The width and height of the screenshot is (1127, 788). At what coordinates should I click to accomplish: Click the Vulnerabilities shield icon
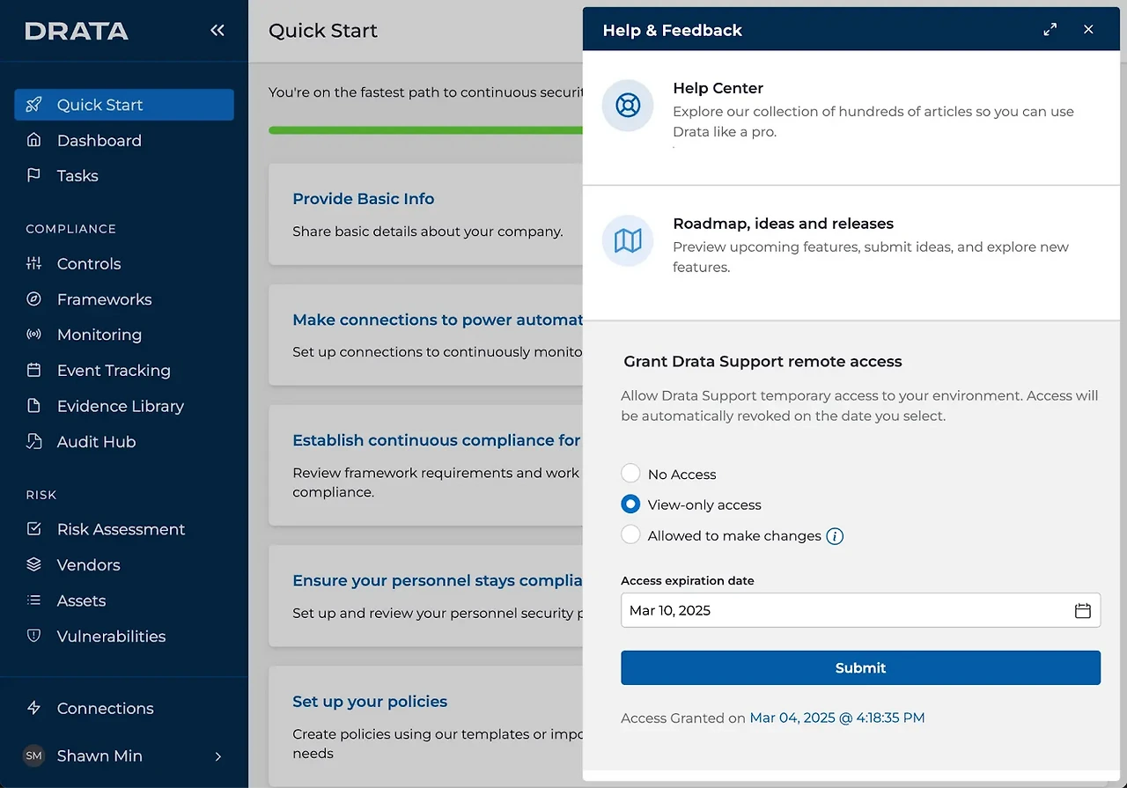(34, 636)
